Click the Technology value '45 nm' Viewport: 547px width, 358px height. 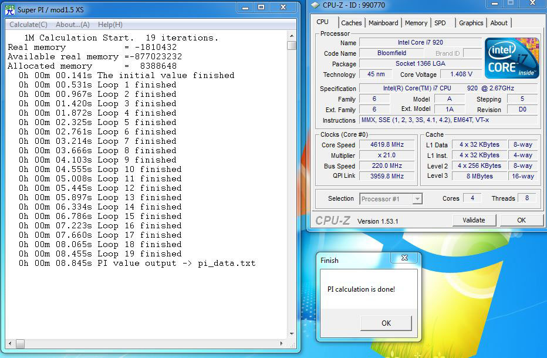pyautogui.click(x=376, y=75)
